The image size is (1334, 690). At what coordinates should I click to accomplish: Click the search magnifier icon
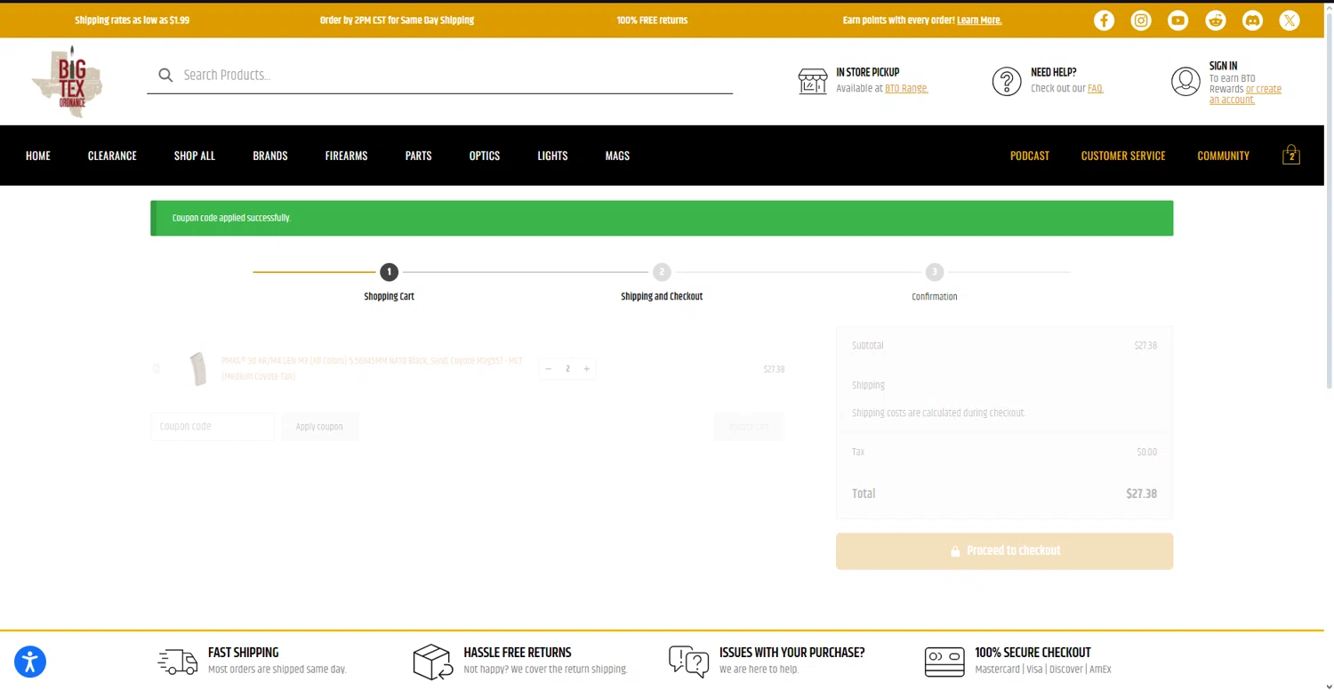pos(165,76)
